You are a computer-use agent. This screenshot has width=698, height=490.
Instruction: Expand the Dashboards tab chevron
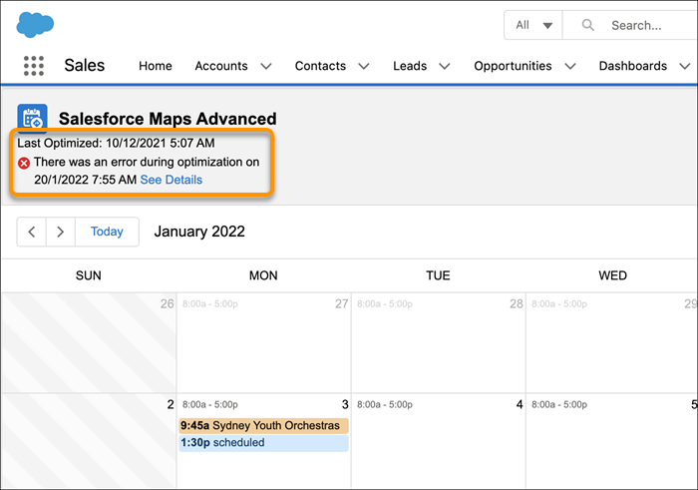click(x=685, y=67)
